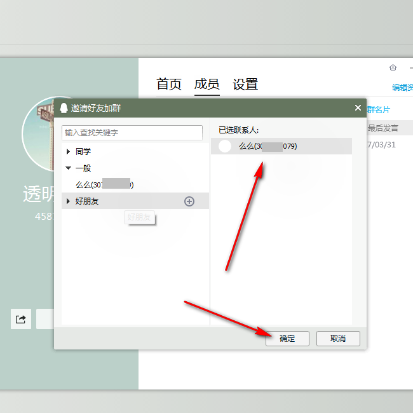Expand the 好朋友 friend group
Viewport: 413px width, 413px height.
[68, 201]
